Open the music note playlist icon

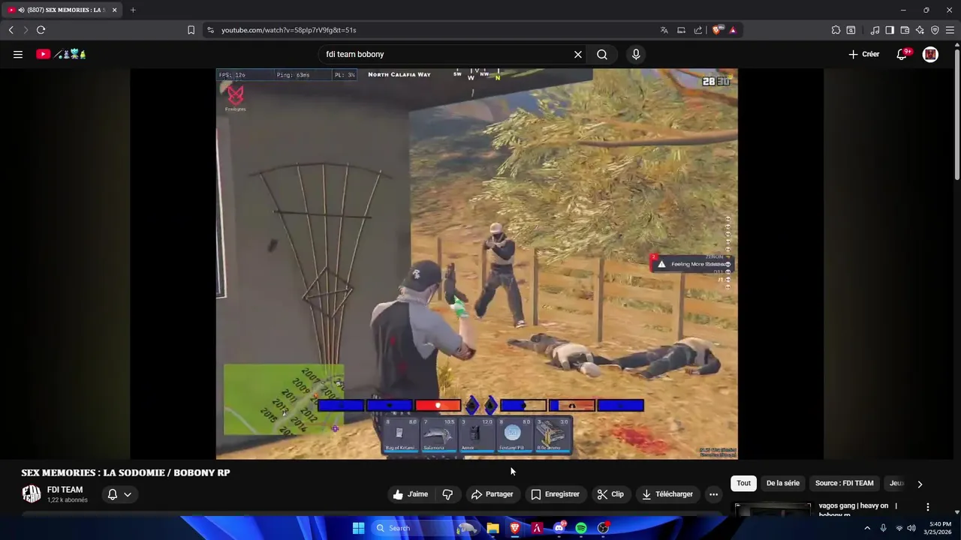click(x=875, y=30)
